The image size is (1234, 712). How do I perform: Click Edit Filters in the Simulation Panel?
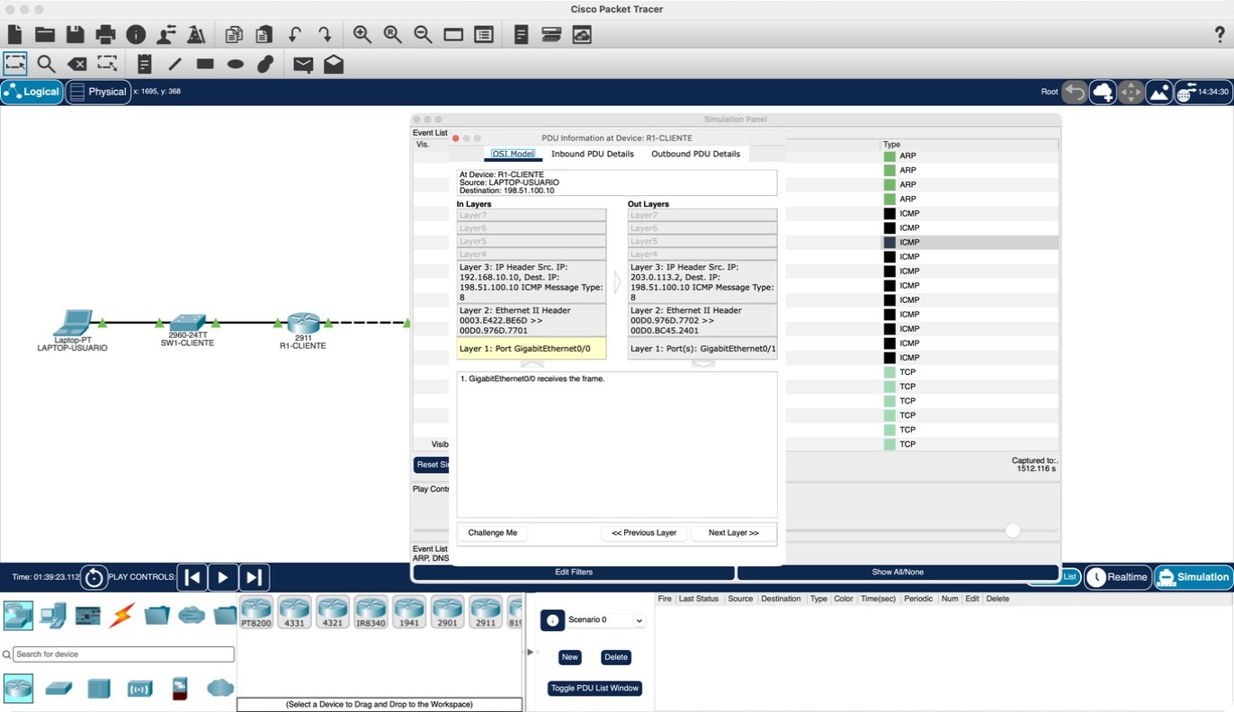[x=574, y=572]
